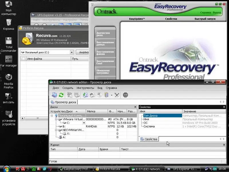The width and height of the screenshot is (229, 172).
Task: Toggle the select-all checkbox in Recuva file list
Action: [23, 59]
